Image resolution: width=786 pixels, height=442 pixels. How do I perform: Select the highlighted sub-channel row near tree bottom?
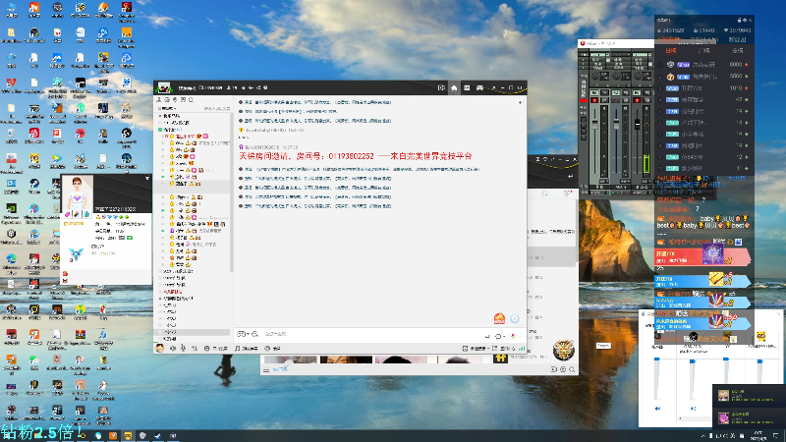click(192, 332)
